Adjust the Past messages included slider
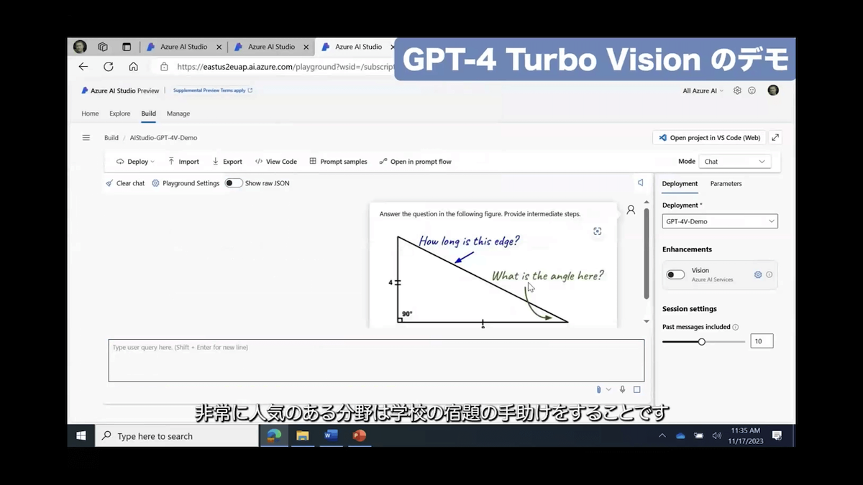863x485 pixels. (x=702, y=341)
